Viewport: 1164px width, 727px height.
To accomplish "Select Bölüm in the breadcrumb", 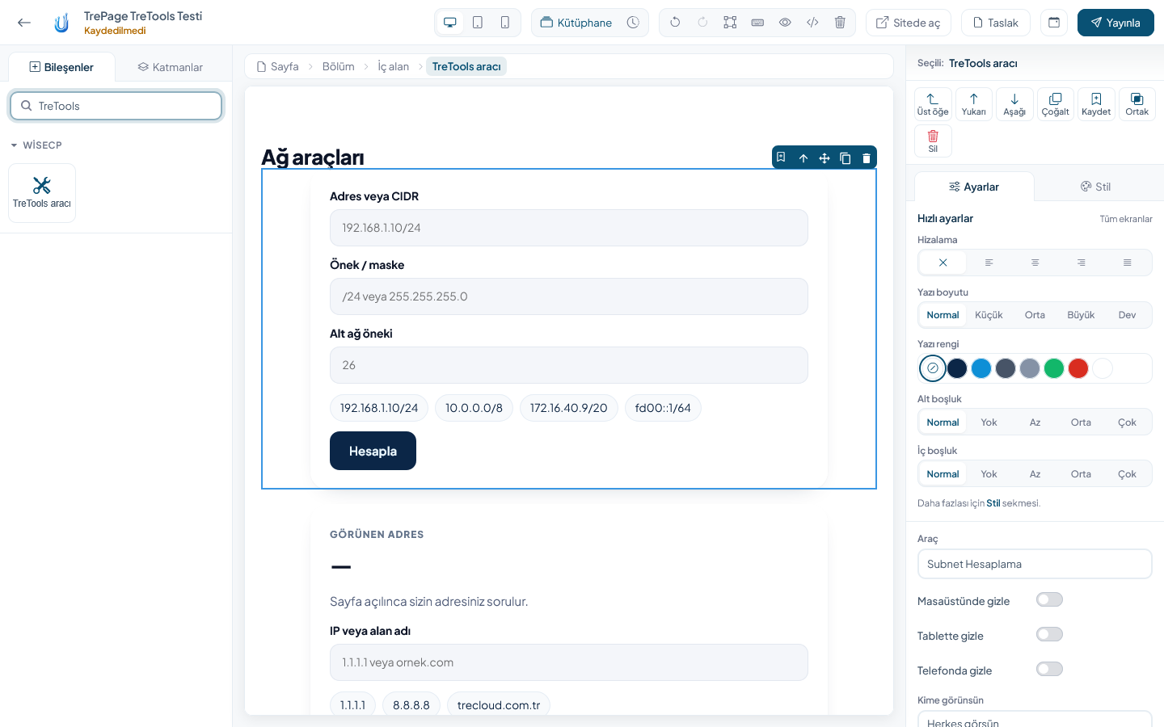I will (339, 66).
